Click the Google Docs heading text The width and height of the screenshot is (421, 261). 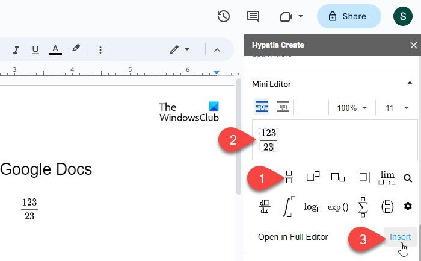coord(46,169)
